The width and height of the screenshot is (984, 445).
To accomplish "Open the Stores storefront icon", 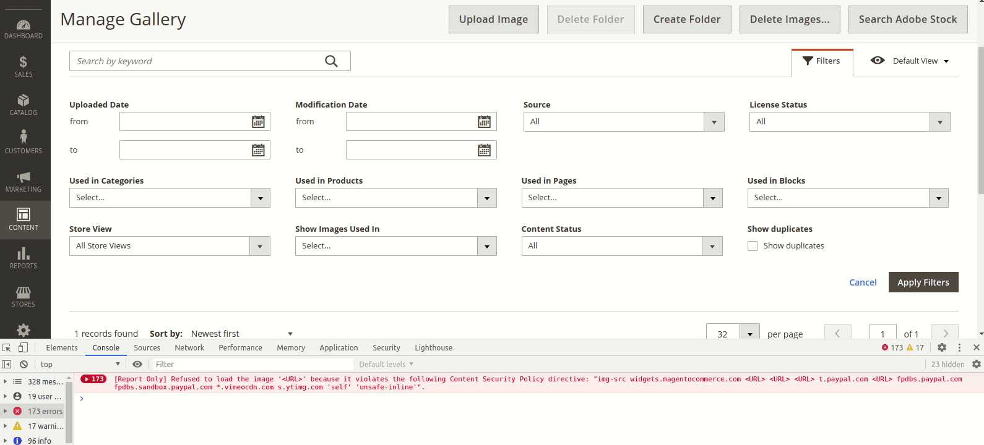I will [24, 292].
